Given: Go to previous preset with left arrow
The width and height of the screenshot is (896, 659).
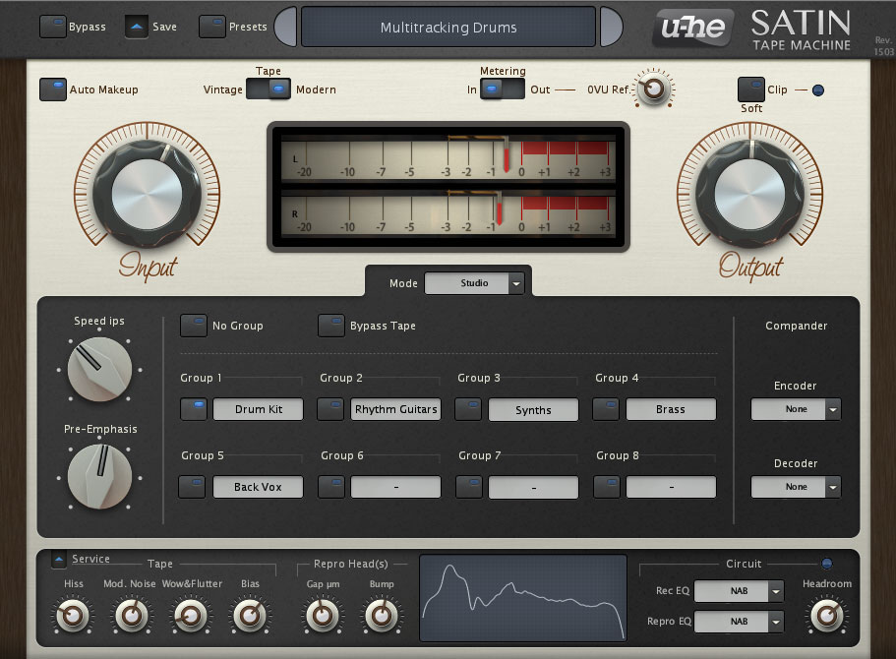Looking at the screenshot, I should [285, 27].
